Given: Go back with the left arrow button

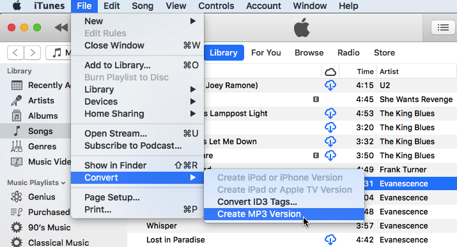Looking at the screenshot, I should pyautogui.click(x=15, y=53).
